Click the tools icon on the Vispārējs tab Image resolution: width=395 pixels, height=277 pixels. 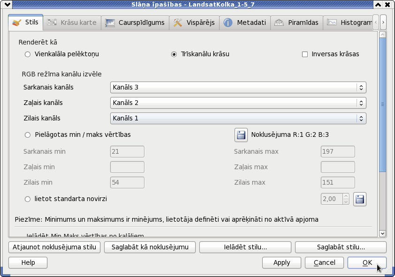tap(178, 22)
